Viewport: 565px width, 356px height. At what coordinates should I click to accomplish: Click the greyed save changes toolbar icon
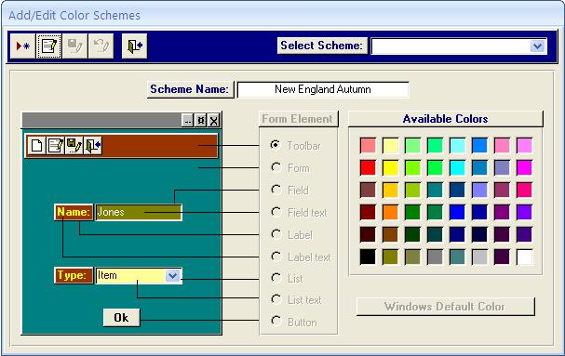(x=75, y=46)
